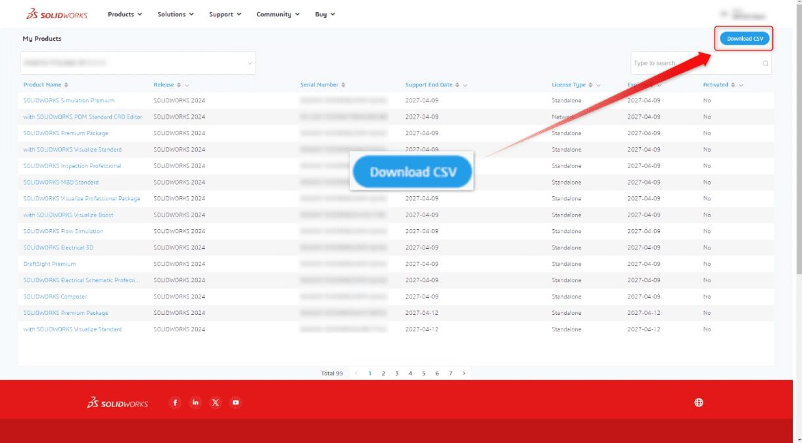
Task: Sort by Product Name column arrows
Action: 66,85
